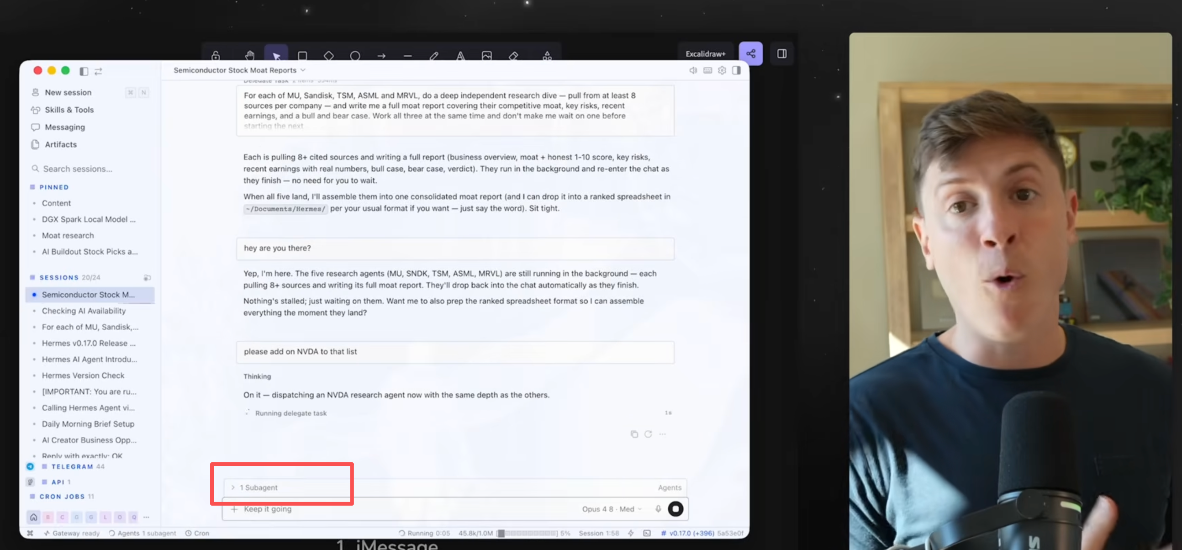The width and height of the screenshot is (1182, 550).
Task: Open pinned AI Buildout Stock Picks session
Action: coord(90,252)
